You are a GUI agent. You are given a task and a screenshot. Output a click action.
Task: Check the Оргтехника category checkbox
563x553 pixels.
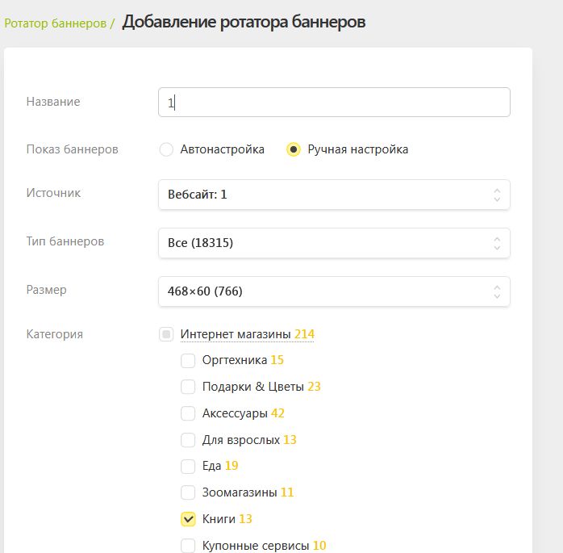[x=188, y=360]
